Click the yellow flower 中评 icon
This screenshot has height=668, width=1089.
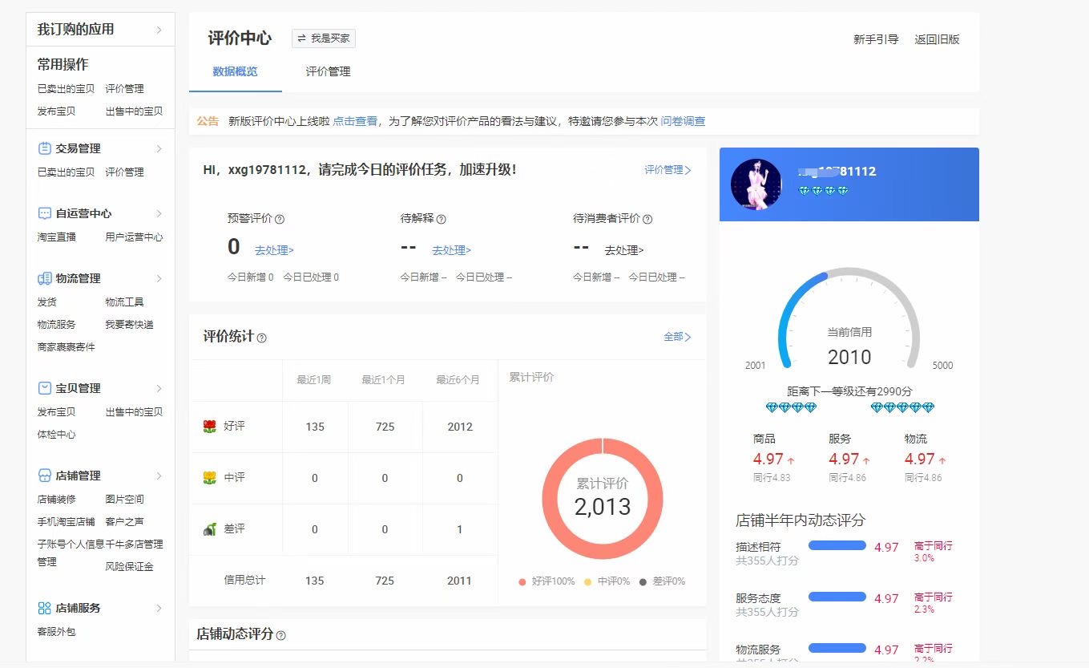[x=210, y=478]
